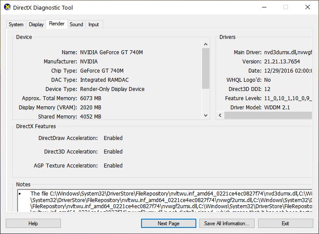Click Driver Model value 'WDDM 2.1'
Screen dimensions: 319x234
(x=277, y=108)
